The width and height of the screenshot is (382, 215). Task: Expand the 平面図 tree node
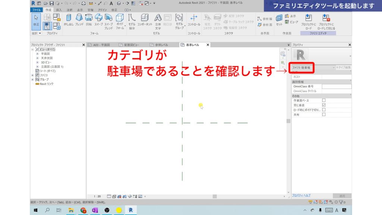pos(37,54)
